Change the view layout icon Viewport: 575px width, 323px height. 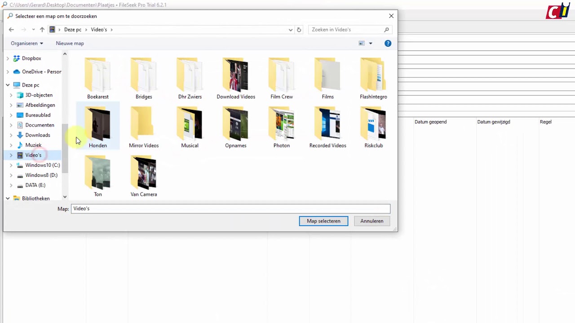coord(362,44)
